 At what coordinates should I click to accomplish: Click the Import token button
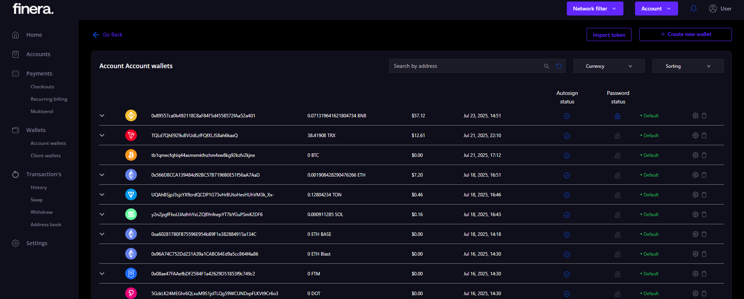tap(609, 35)
